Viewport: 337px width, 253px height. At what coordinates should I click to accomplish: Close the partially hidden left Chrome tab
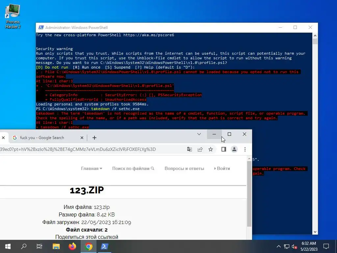[x=3, y=138]
